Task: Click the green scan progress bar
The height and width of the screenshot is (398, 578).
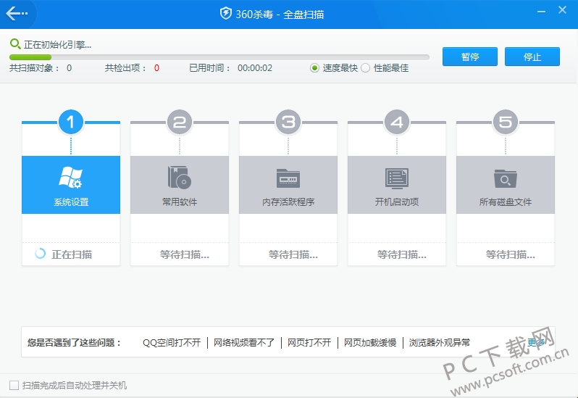Action: 30,57
